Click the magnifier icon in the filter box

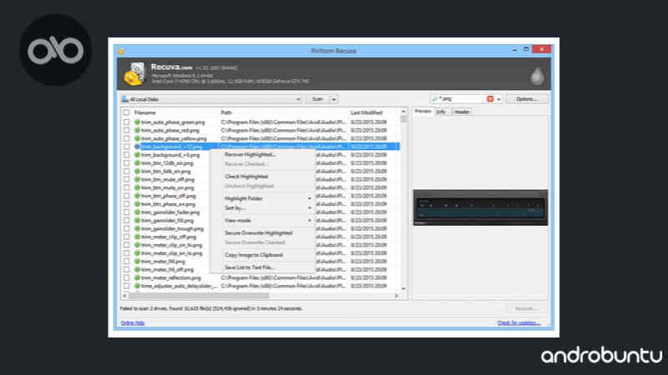[x=435, y=98]
